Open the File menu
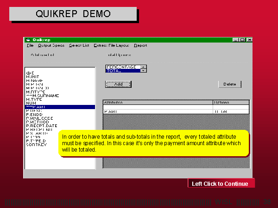 tap(30, 45)
